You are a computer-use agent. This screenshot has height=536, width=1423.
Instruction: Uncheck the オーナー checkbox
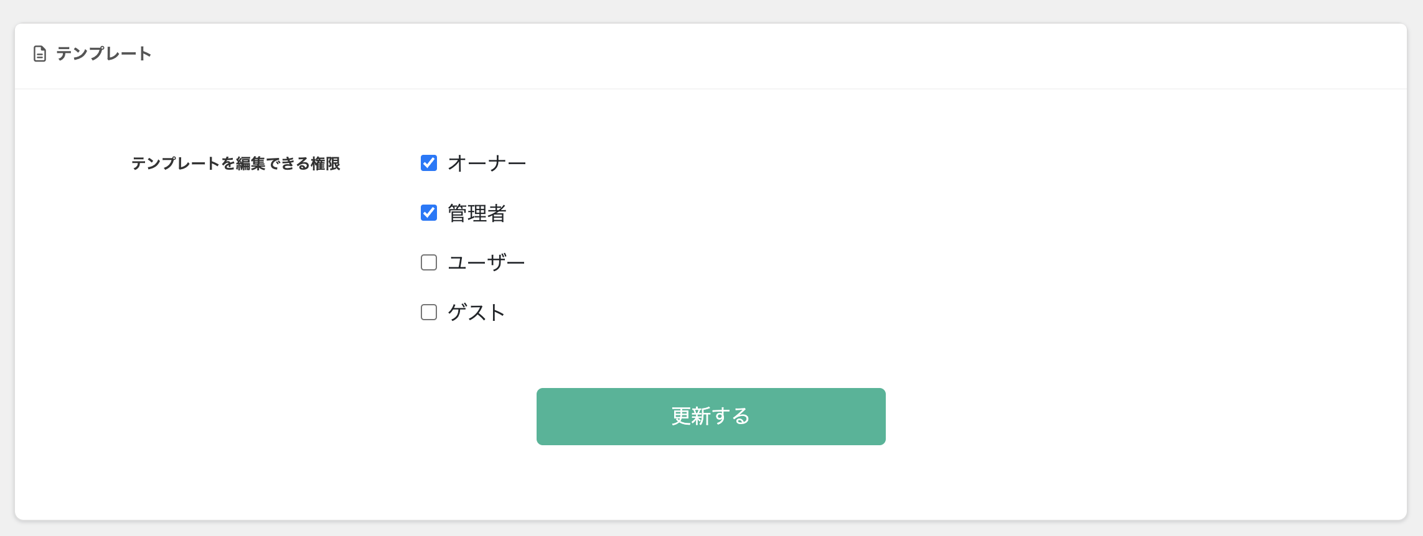click(x=429, y=163)
